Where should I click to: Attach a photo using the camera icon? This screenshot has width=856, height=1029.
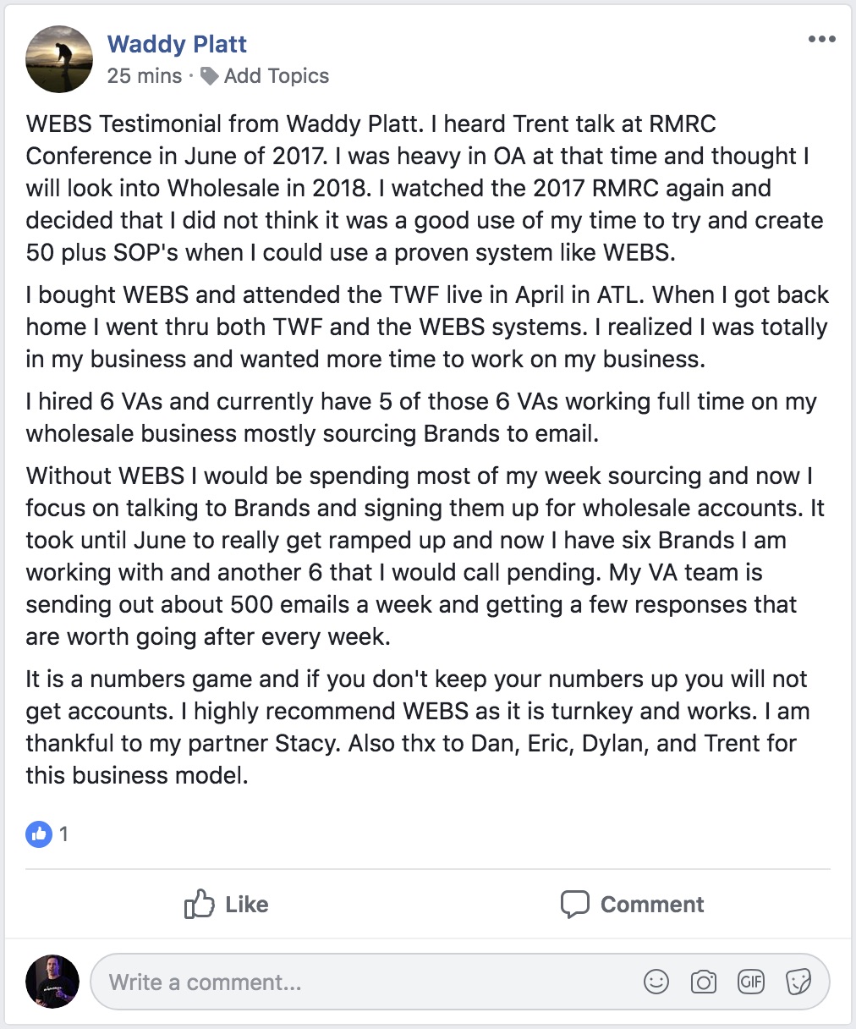click(x=704, y=982)
